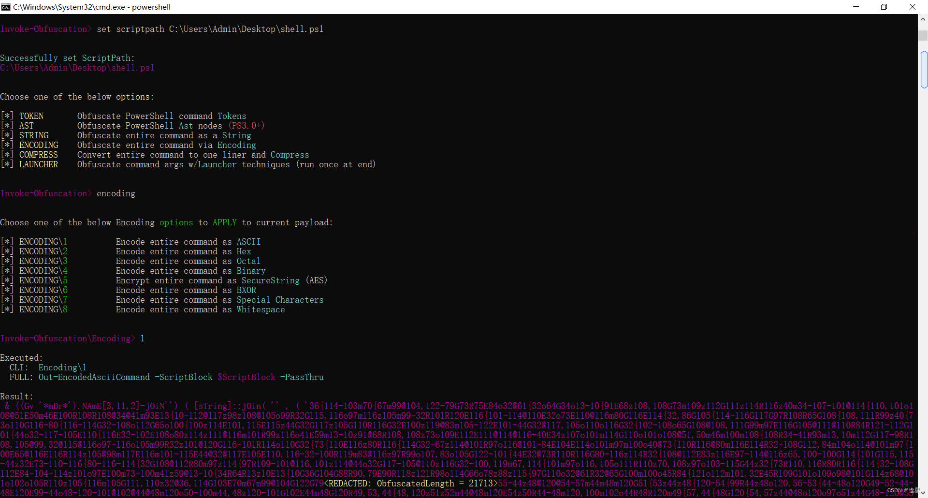
Task: Click the 'Invoke-Obfuscation\Encoding>' prompt
Action: point(68,338)
